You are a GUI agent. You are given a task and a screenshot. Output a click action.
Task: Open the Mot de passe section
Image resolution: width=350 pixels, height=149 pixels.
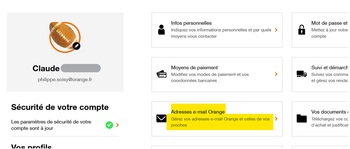327,23
